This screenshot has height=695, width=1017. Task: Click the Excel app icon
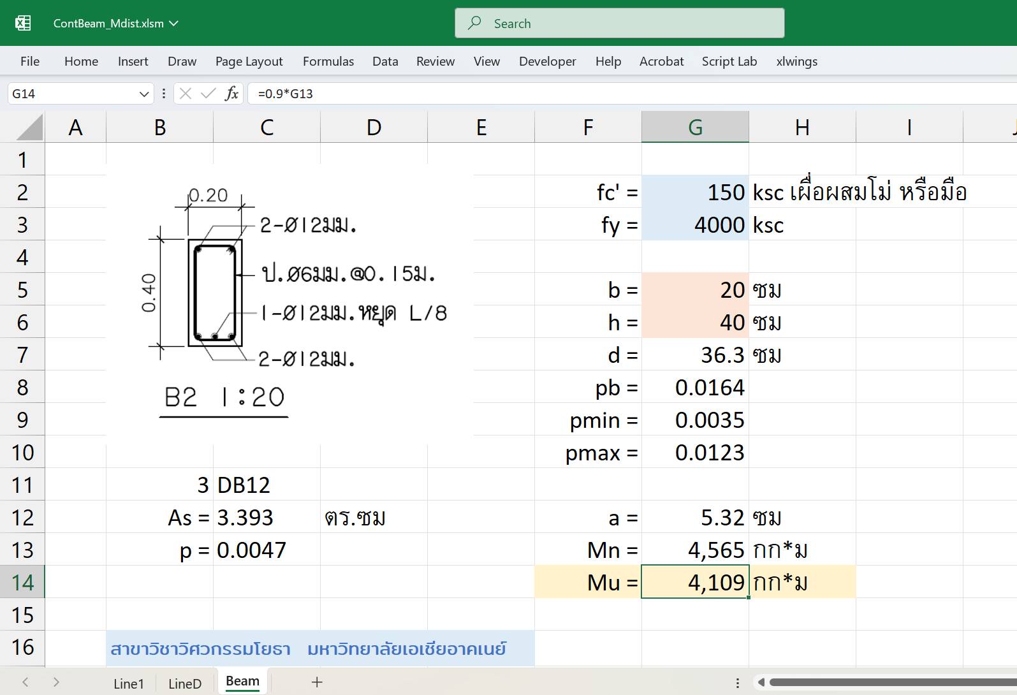pyautogui.click(x=23, y=23)
